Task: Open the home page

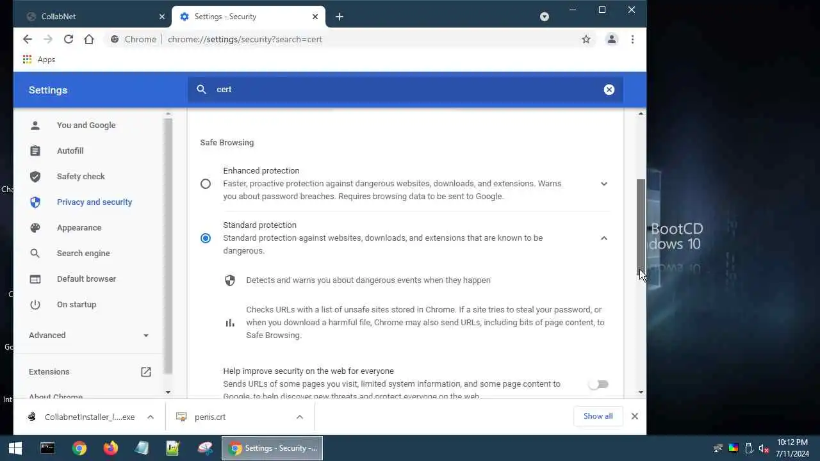Action: [x=89, y=39]
